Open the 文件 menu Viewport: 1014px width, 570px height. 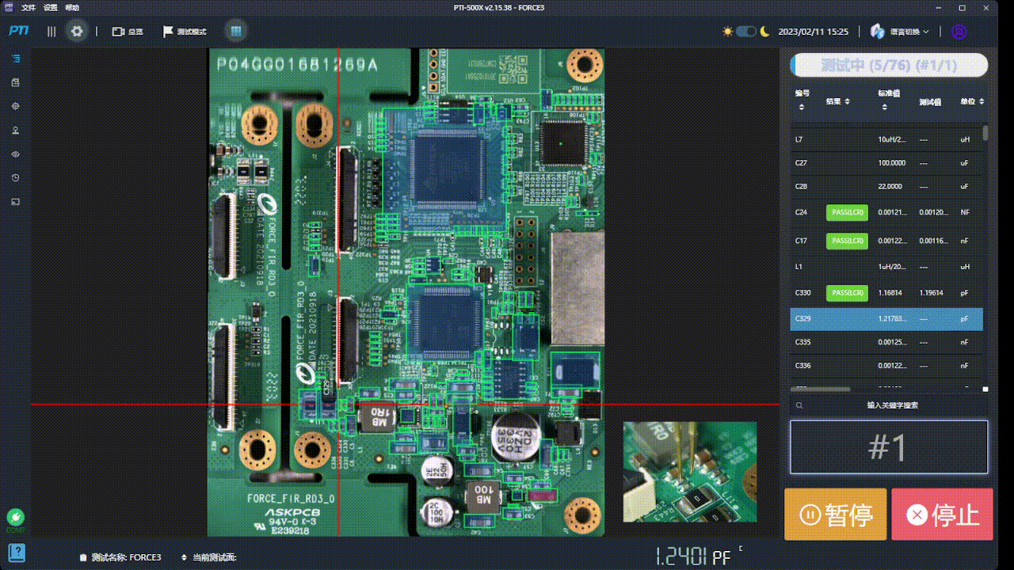click(29, 7)
